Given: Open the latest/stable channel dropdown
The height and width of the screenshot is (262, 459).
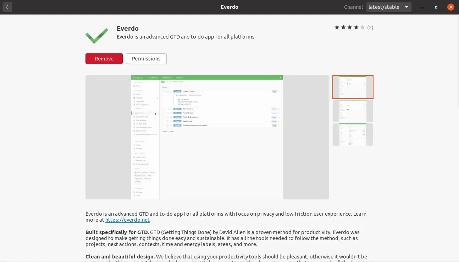Looking at the screenshot, I should tap(389, 7).
